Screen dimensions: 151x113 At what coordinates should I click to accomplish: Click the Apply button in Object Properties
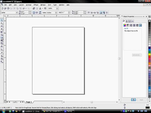click(142, 100)
